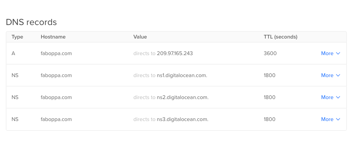The image size is (353, 144).
Task: Click the Type column header
Action: (17, 37)
